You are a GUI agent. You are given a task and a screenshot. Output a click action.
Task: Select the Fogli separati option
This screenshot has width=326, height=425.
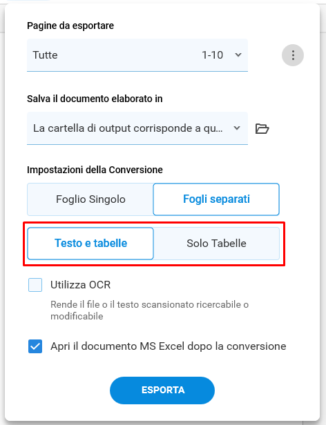[216, 199]
